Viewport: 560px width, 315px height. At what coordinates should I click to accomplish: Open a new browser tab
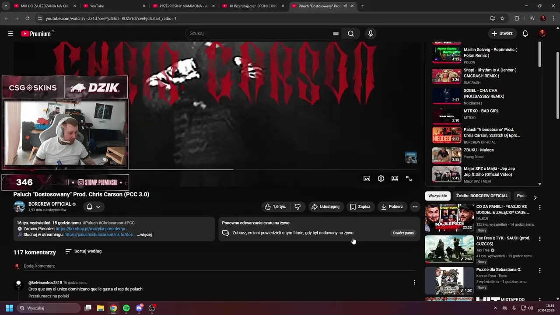(363, 6)
